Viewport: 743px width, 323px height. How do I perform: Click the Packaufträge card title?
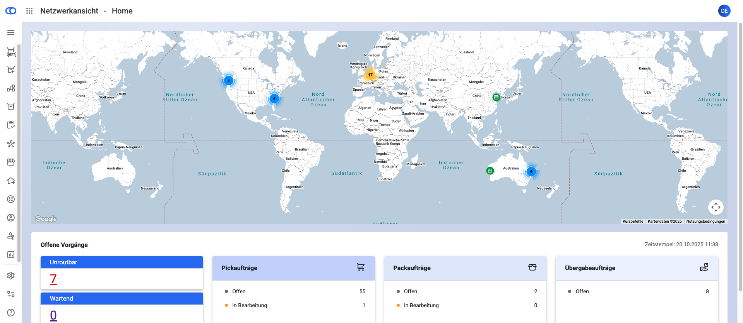click(412, 268)
